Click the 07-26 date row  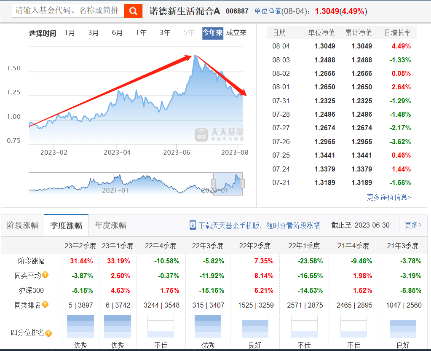coord(341,142)
